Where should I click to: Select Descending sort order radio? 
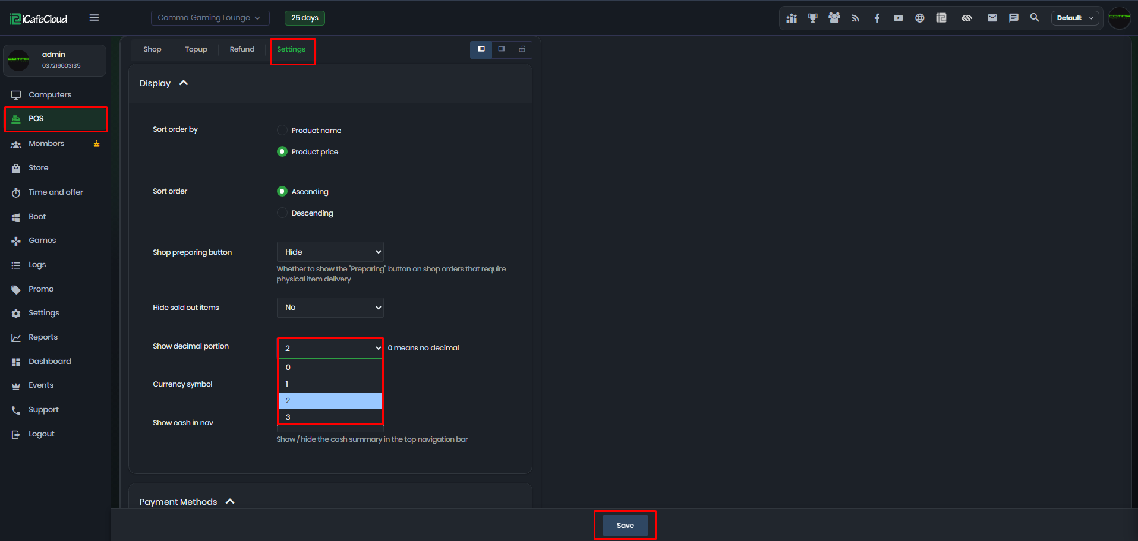282,213
